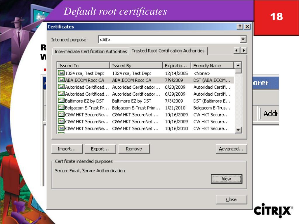Click the dialog's question mark help button
Screen dimensions: 299x224
[x=240, y=27]
